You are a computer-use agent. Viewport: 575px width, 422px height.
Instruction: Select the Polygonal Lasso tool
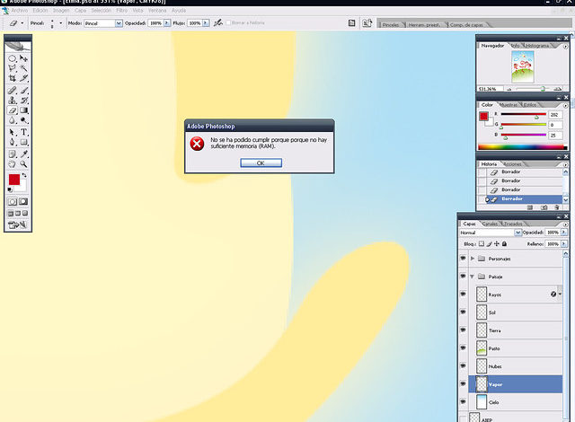click(12, 68)
